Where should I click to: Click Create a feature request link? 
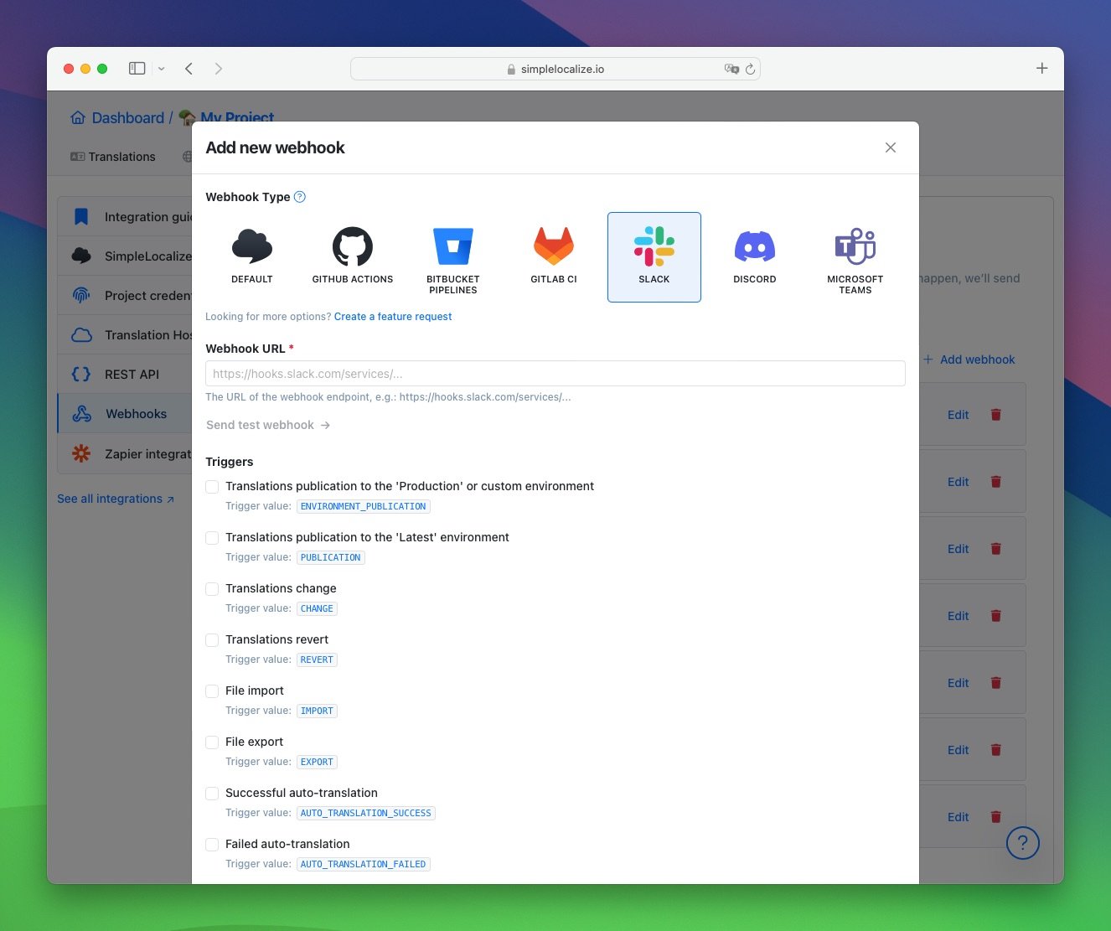tap(393, 317)
